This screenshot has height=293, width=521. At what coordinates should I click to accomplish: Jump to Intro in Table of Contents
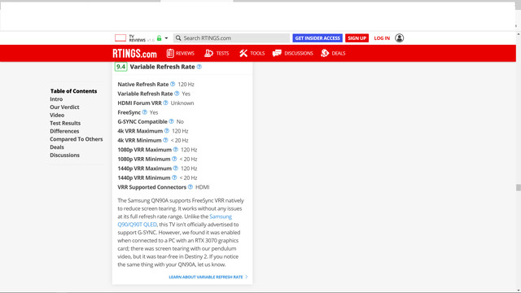pyautogui.click(x=56, y=99)
